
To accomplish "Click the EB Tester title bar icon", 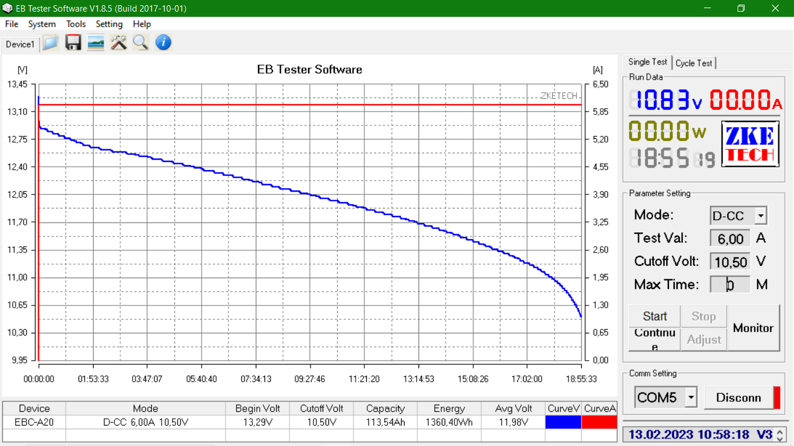I will (x=7, y=9).
